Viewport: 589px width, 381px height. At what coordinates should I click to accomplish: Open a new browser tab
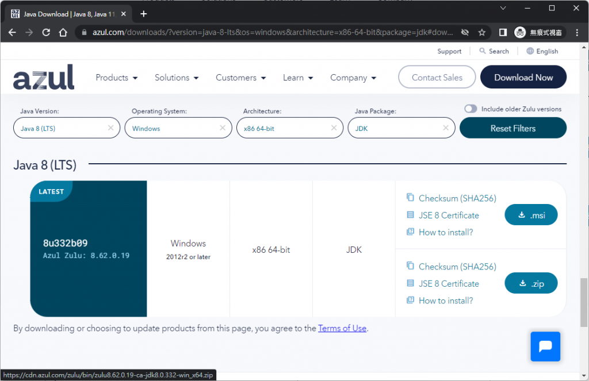[143, 14]
